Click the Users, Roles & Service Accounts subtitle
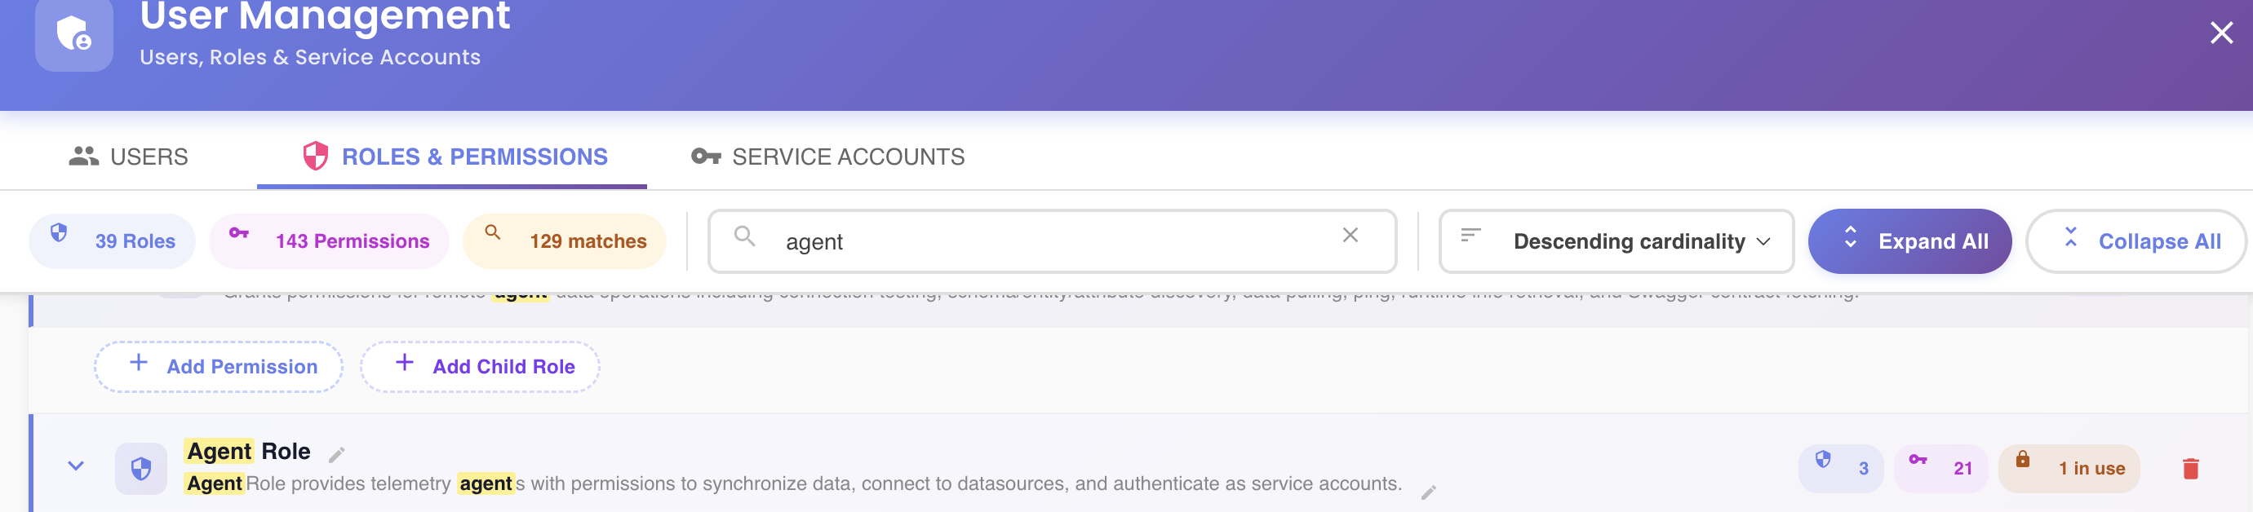 (309, 58)
